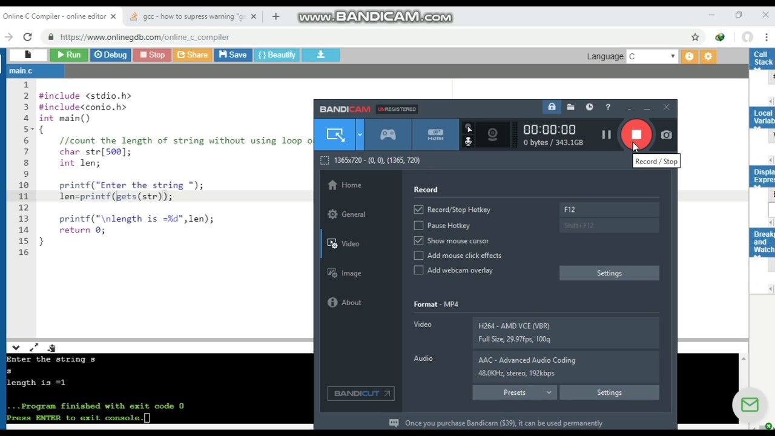Run the program in OnlineGDB

[68, 55]
